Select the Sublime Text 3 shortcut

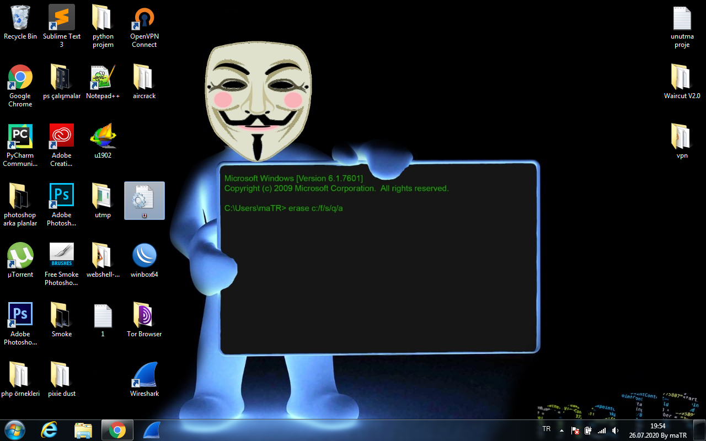62,26
